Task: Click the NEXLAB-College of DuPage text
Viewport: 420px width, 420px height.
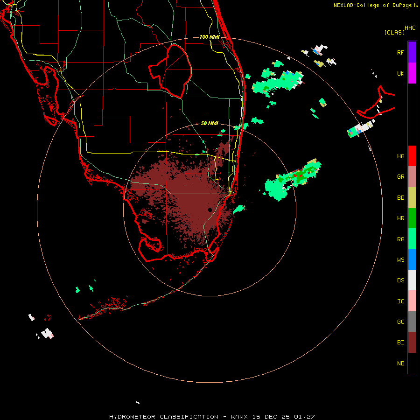Action: coord(372,5)
